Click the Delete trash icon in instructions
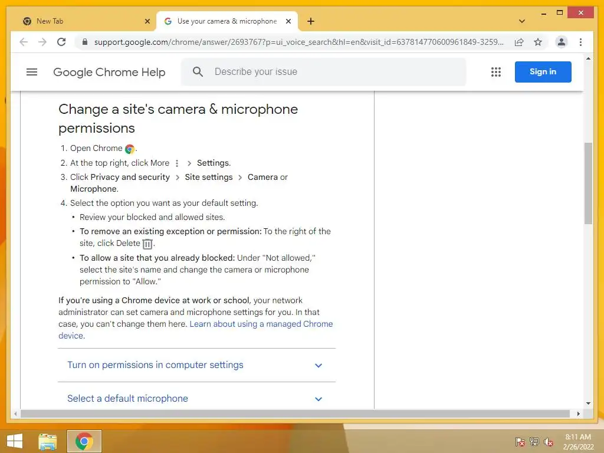The image size is (604, 453). coord(147,244)
